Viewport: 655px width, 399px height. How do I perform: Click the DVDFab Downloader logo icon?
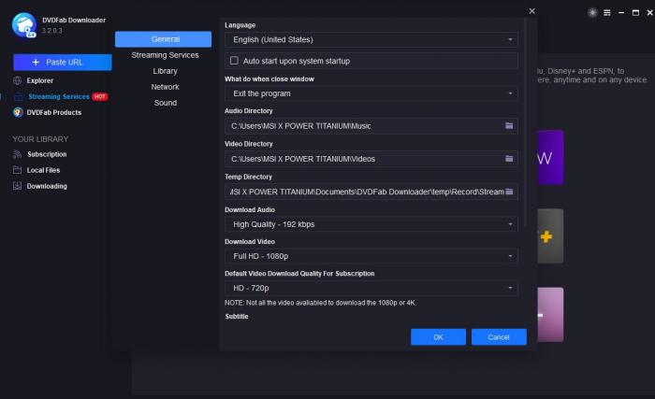point(24,25)
